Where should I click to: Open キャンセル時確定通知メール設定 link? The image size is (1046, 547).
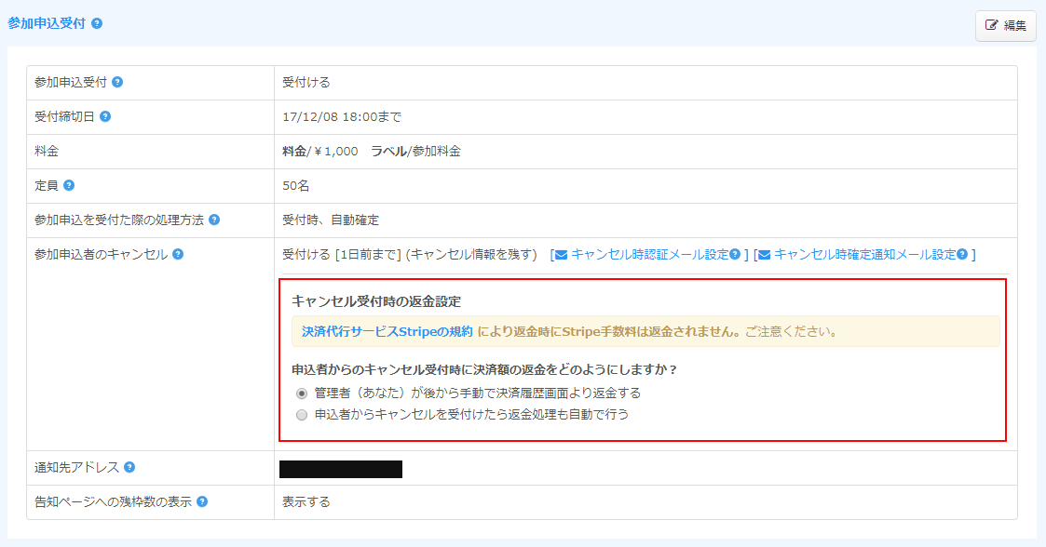point(864,254)
